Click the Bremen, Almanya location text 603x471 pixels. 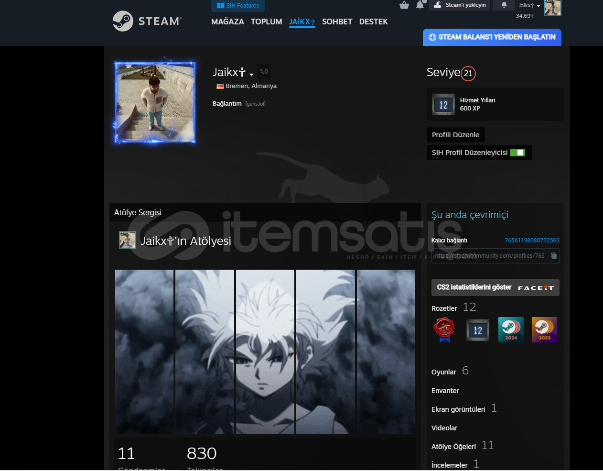click(x=251, y=86)
